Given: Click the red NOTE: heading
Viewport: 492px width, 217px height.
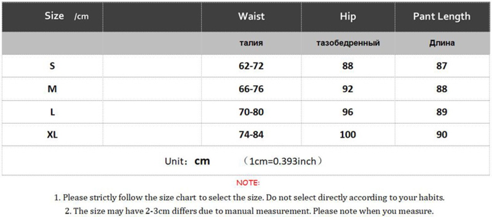Looking at the screenshot, I should (248, 183).
